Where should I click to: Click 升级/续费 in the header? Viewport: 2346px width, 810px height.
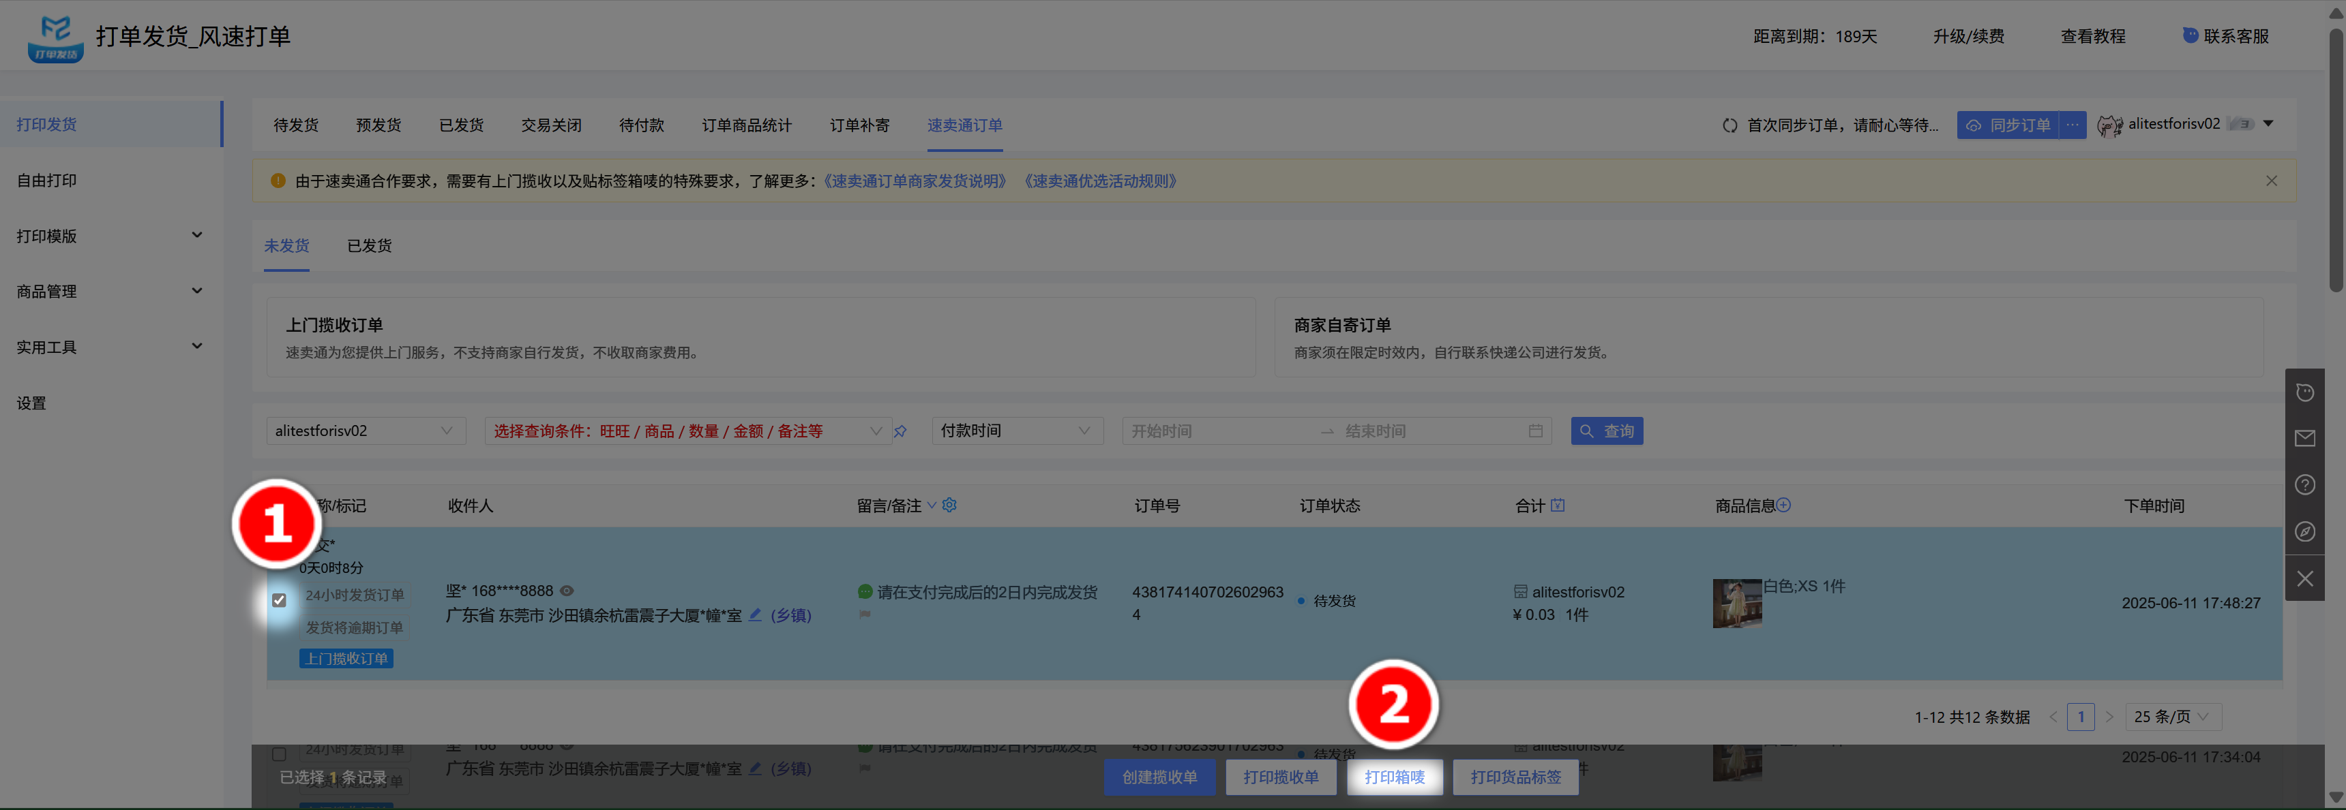click(1968, 36)
